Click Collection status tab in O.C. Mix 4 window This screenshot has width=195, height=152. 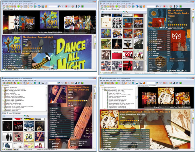tap(107, 149)
